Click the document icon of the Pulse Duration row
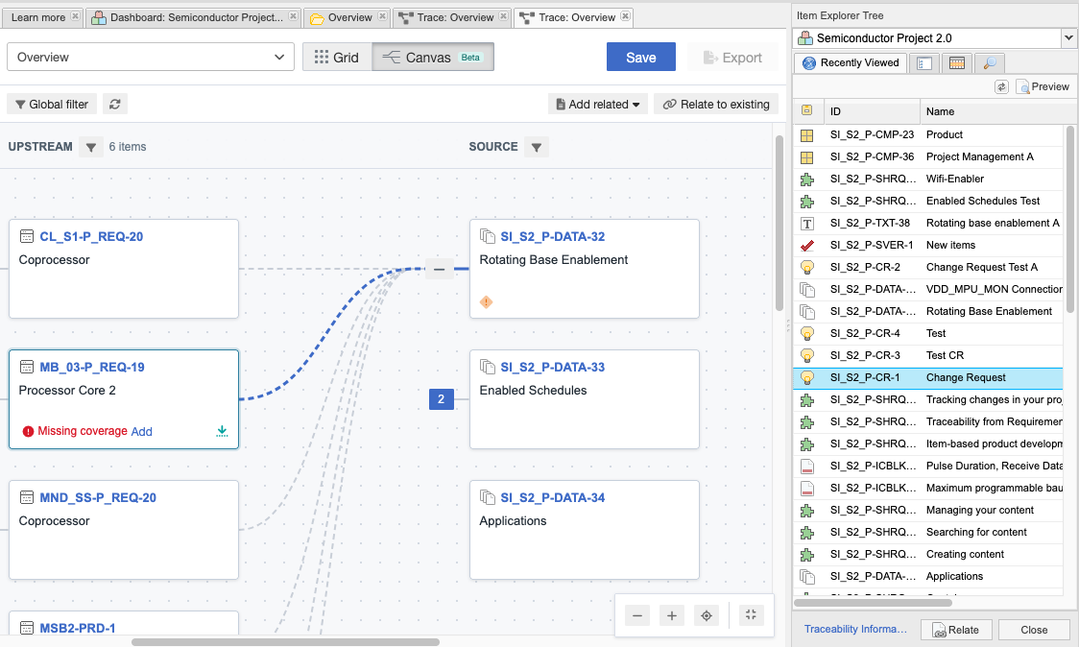The image size is (1079, 647). pos(807,467)
